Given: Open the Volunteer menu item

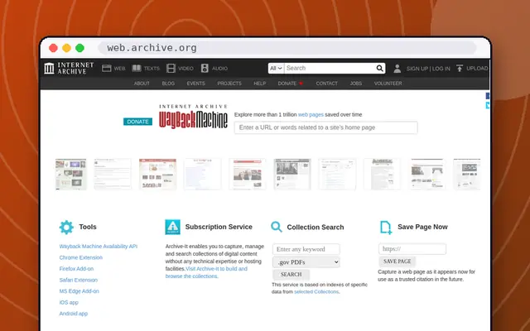Looking at the screenshot, I should click(388, 84).
